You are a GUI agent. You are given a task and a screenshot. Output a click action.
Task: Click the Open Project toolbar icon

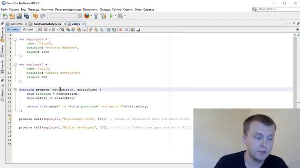[19, 16]
